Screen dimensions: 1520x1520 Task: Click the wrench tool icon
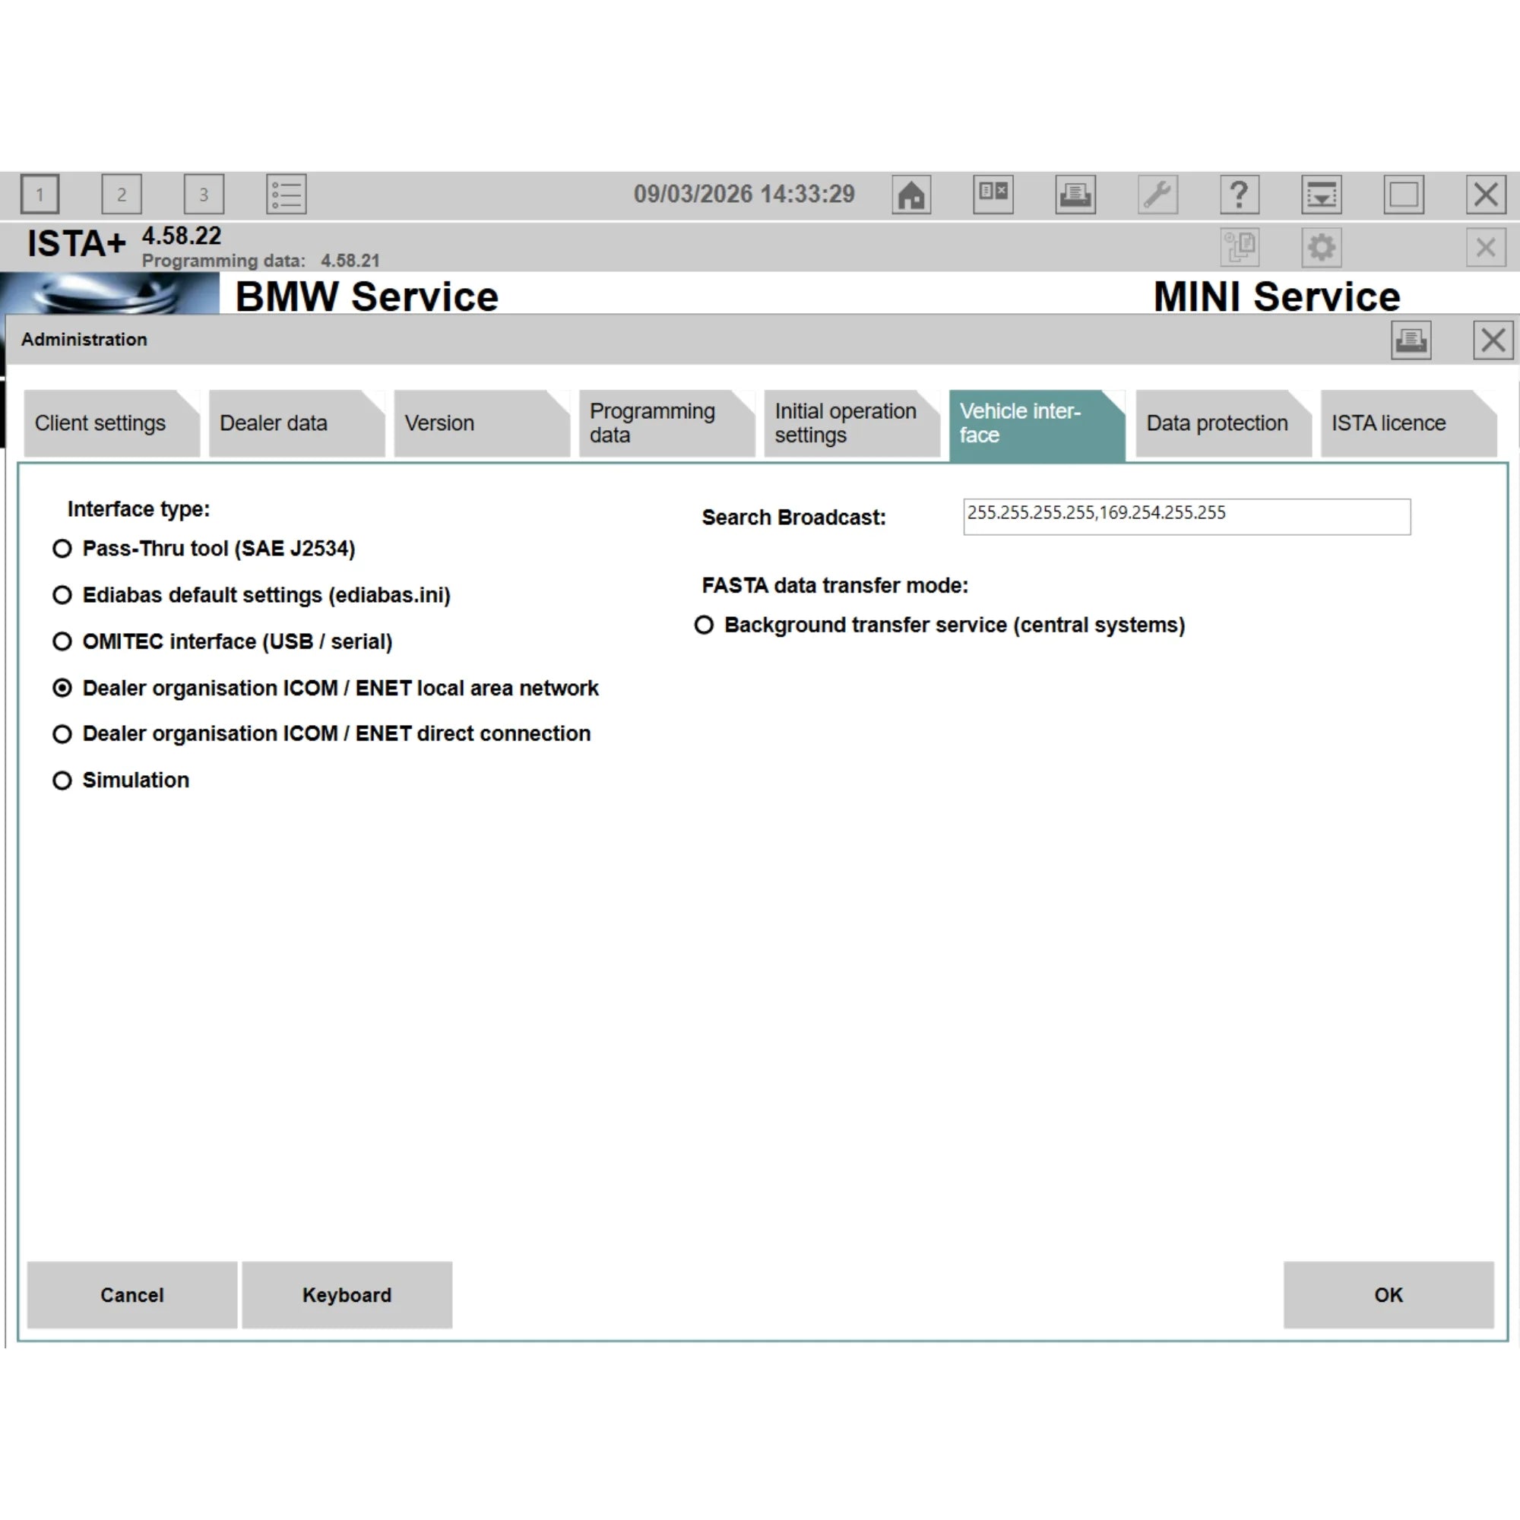click(x=1157, y=195)
